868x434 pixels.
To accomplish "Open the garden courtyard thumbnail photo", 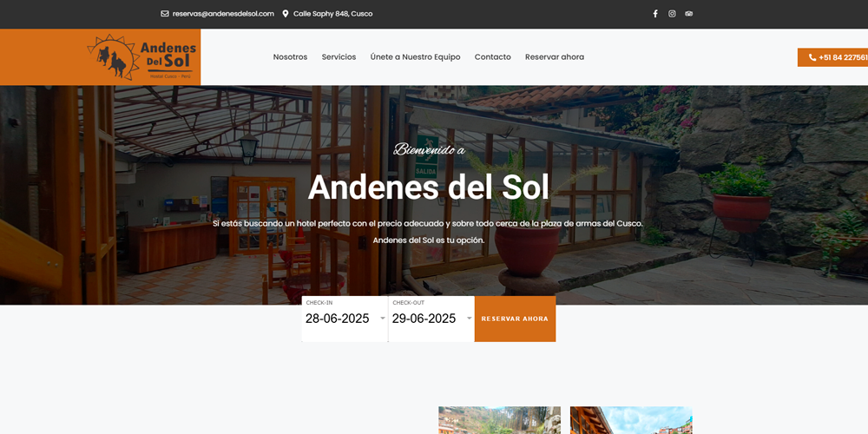I will (499, 420).
